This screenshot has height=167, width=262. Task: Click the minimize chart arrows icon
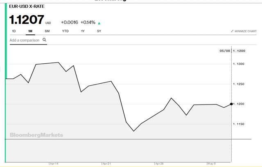click(x=232, y=31)
